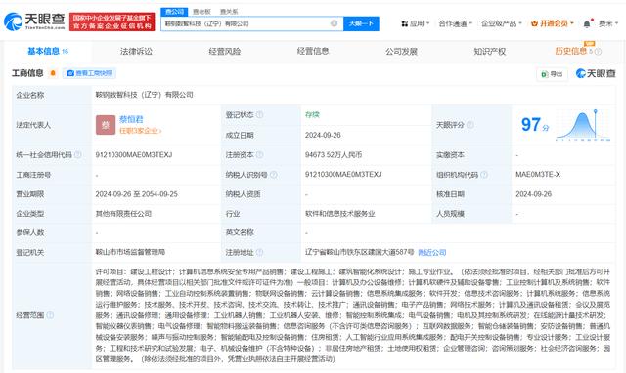
Task: Click the company name 鞍钢数智科技（辽宁）有限公司 in the table
Action: (144, 95)
